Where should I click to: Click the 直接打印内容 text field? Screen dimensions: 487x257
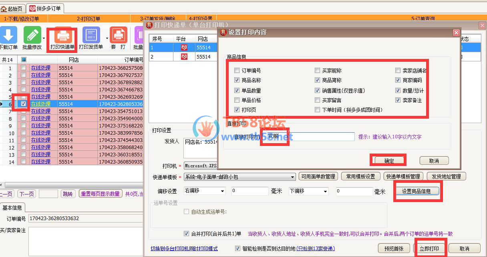coord(311,137)
